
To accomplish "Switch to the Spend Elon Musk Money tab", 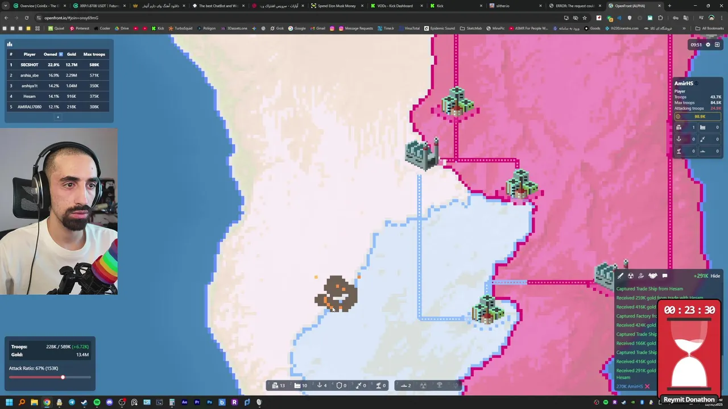I will point(336,6).
